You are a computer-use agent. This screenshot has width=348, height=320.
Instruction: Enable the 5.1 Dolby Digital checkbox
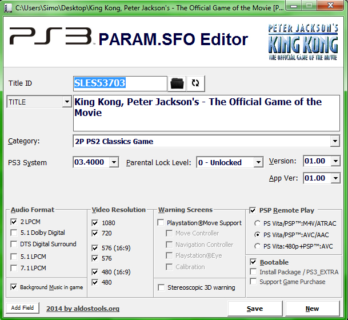(x=14, y=233)
